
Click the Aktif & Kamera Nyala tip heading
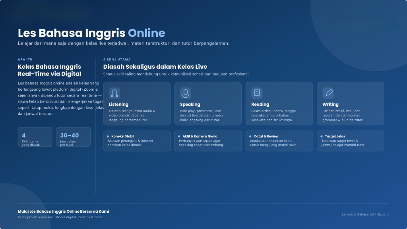[200, 136]
